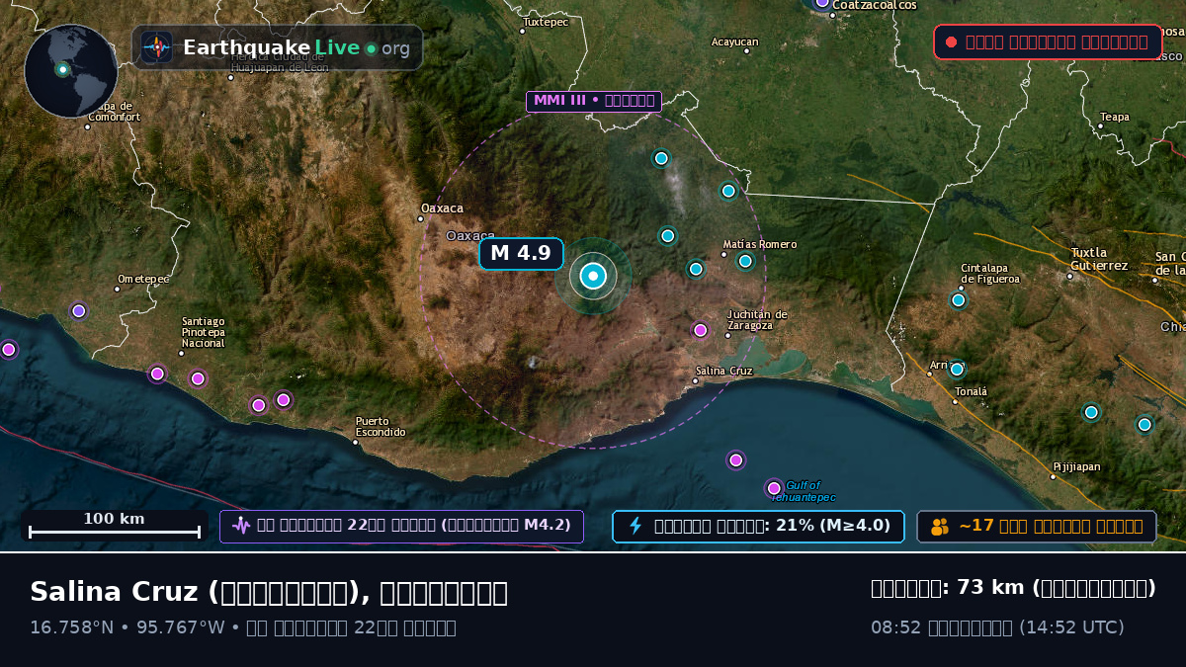
Task: Click the MMI III intensity label
Action: point(594,101)
